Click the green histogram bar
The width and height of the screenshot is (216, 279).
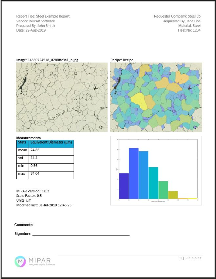tap(163, 190)
